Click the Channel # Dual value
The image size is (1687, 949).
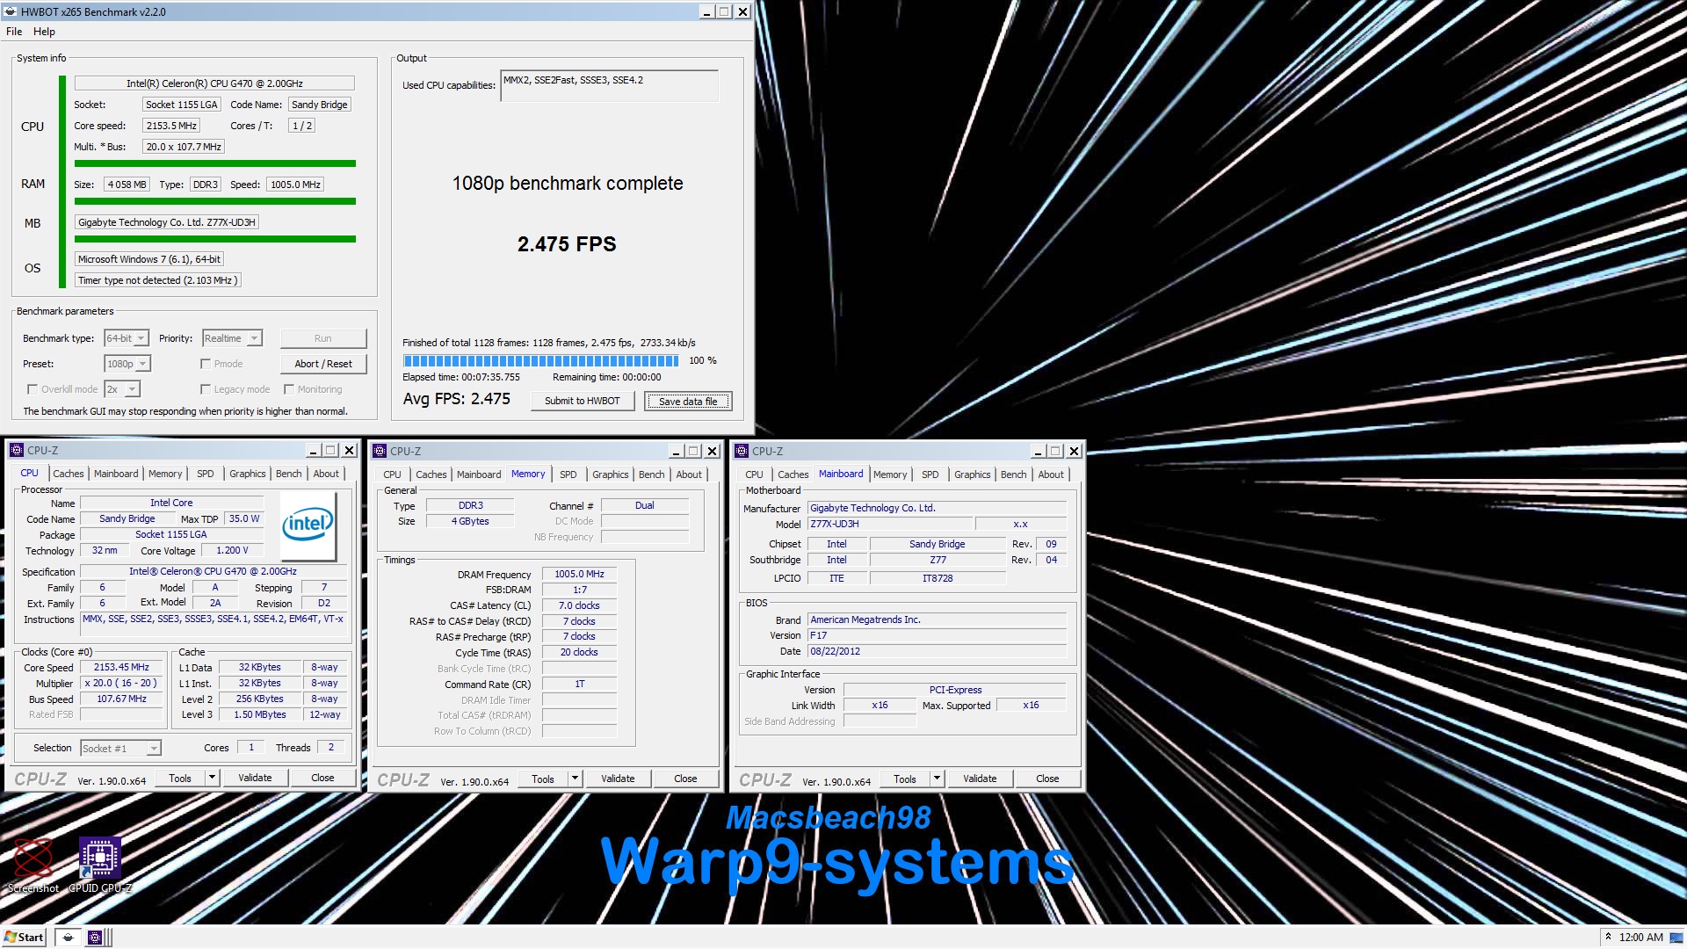(644, 505)
